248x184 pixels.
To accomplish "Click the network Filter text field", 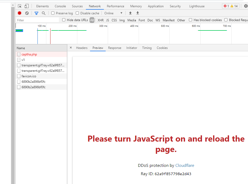I will (x=37, y=20).
